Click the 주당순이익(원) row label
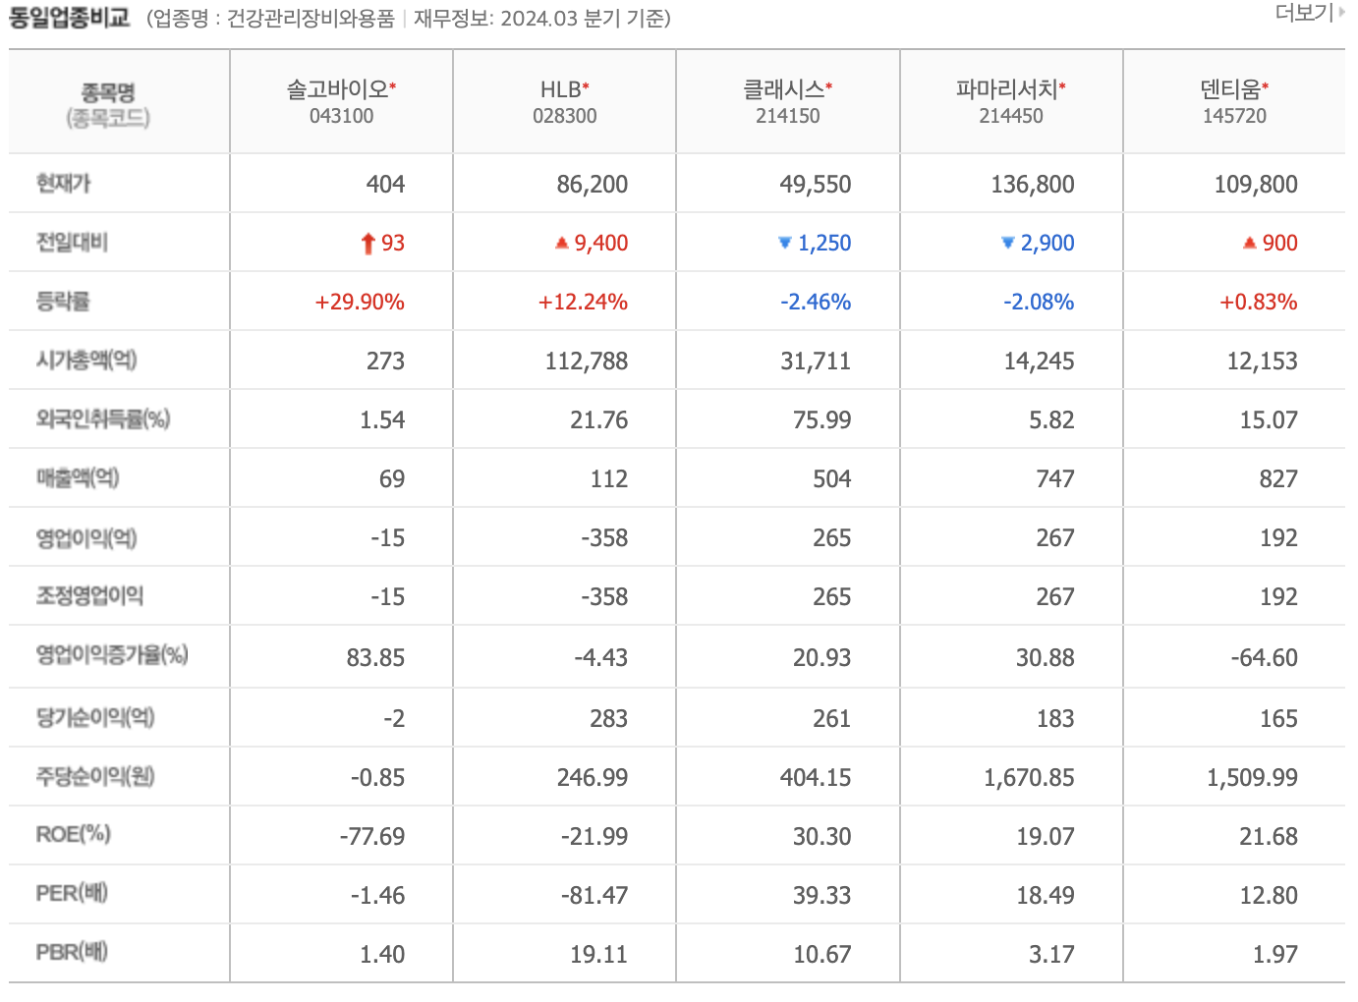This screenshot has width=1358, height=1002. [95, 777]
